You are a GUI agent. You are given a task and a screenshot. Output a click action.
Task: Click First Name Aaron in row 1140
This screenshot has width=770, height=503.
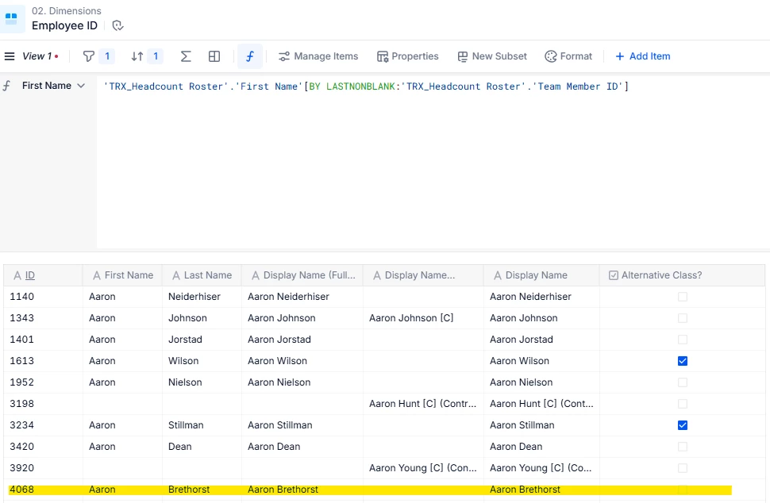(122, 297)
